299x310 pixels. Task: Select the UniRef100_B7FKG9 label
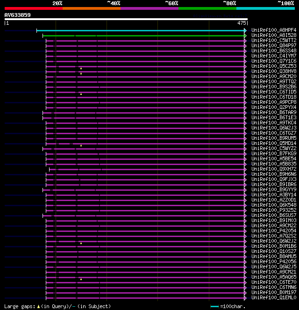coord(274,153)
